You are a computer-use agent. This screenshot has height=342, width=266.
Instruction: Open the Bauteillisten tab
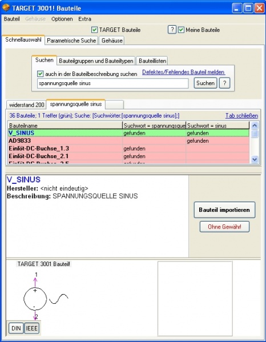[x=152, y=61]
